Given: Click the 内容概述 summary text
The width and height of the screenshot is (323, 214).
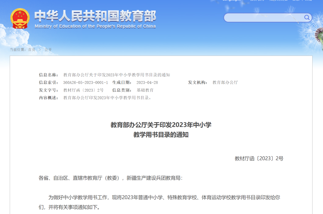Looking at the screenshot, I should (108, 97).
